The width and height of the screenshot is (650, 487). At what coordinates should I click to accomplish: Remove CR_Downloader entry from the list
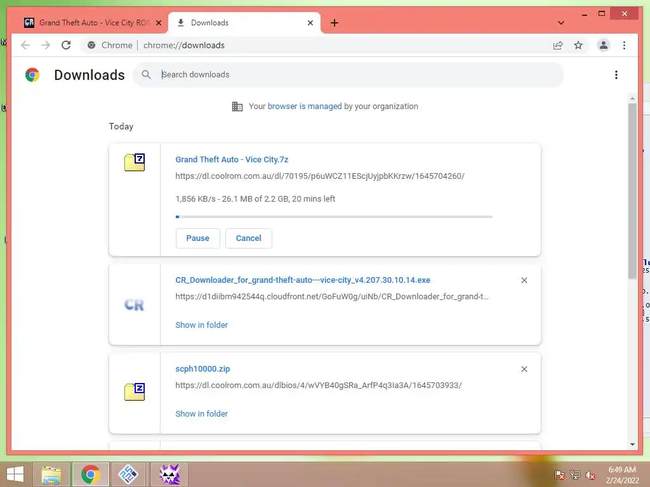[524, 280]
